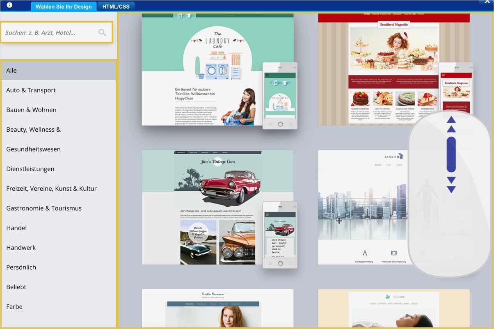Click the Jim's Vintage Cars mobile preview
The height and width of the screenshot is (329, 494).
pos(280,235)
